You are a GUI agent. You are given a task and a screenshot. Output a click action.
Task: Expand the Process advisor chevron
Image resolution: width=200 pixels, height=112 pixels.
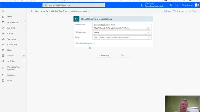point(24,68)
